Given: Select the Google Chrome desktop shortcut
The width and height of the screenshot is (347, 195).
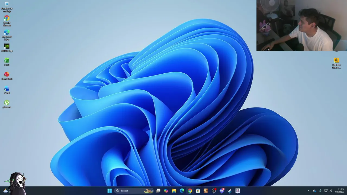Looking at the screenshot, I should coord(7,21).
